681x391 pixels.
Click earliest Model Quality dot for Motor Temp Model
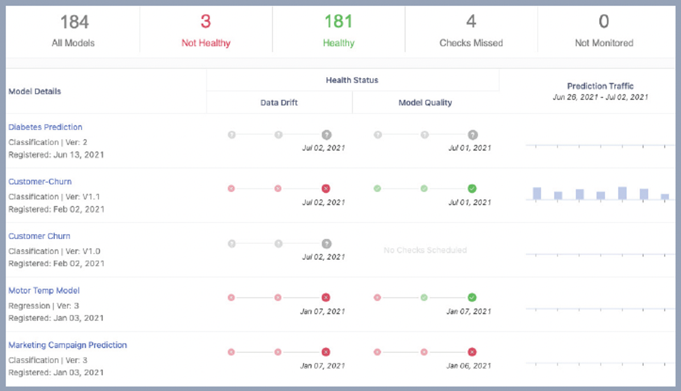pyautogui.click(x=377, y=298)
